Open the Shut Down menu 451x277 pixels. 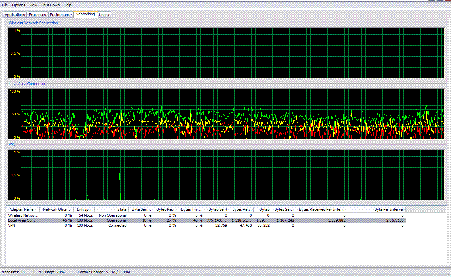[x=50, y=5]
